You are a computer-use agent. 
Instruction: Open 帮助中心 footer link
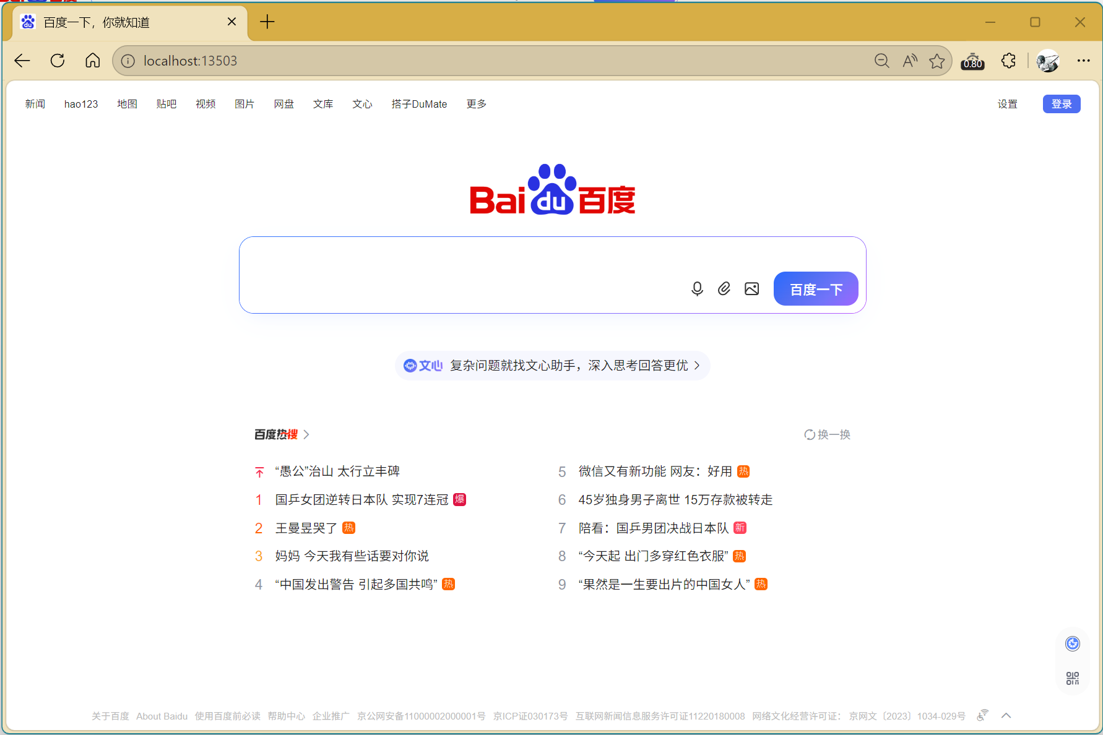click(287, 716)
